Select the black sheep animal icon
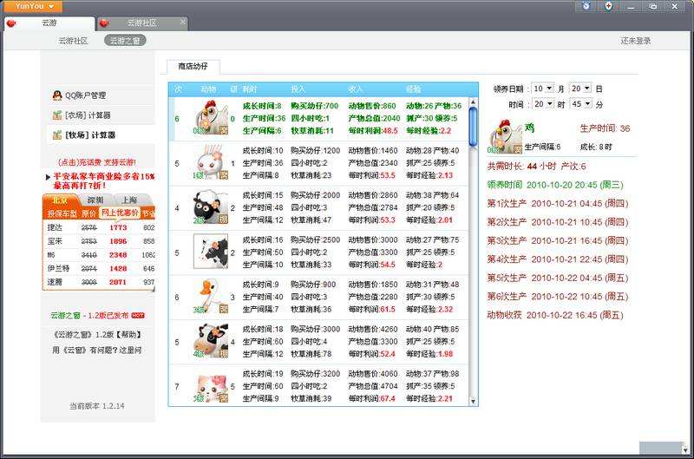 [x=210, y=207]
